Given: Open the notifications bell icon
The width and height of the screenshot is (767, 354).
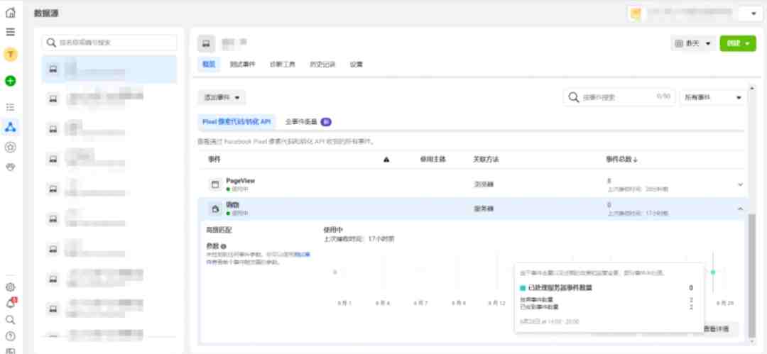Looking at the screenshot, I should click(10, 304).
